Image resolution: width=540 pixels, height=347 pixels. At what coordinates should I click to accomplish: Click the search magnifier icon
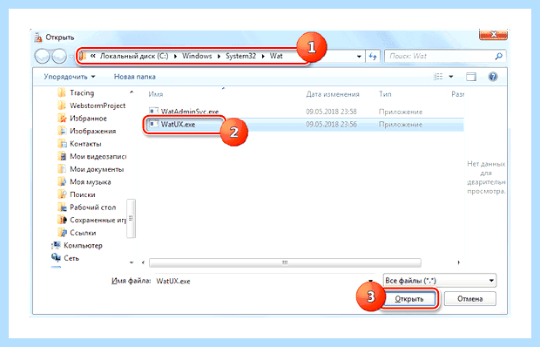(498, 56)
